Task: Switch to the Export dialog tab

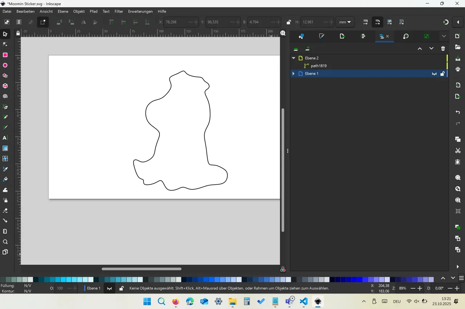Action: pyautogui.click(x=342, y=36)
